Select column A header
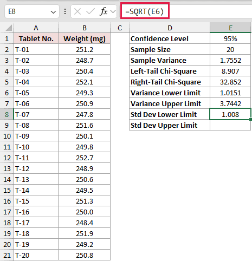 coord(36,28)
